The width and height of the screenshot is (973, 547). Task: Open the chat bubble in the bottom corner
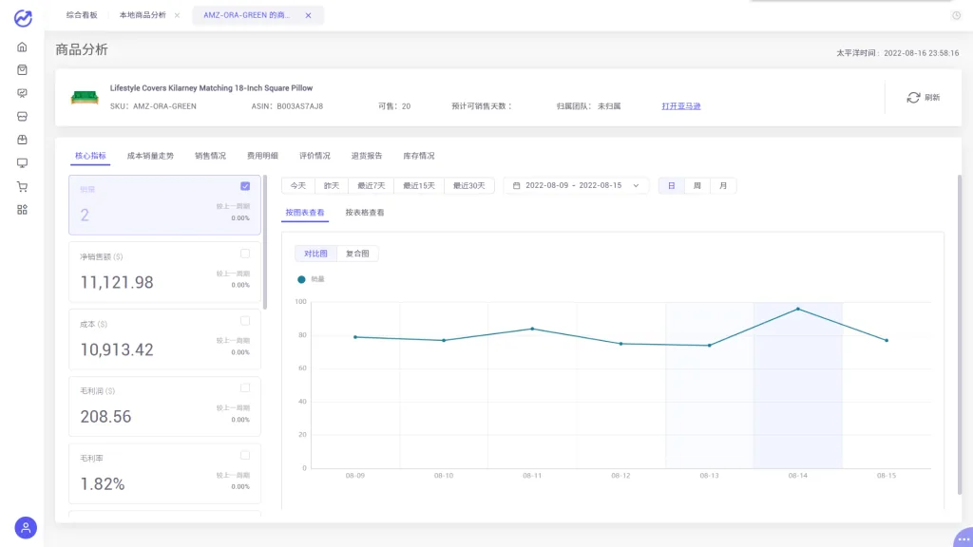pos(963,538)
